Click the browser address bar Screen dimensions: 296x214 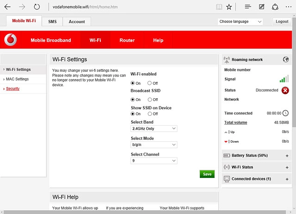pyautogui.click(x=129, y=7)
